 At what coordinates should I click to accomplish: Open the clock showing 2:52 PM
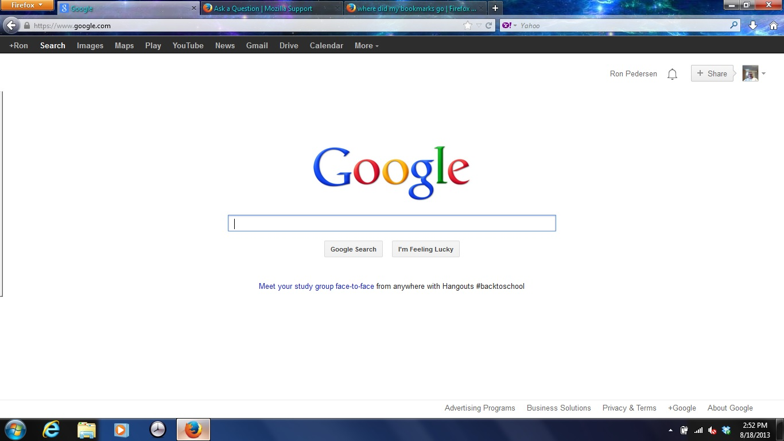coord(755,430)
